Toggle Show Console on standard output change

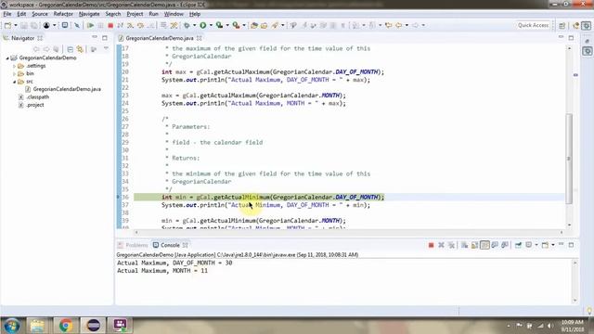(x=495, y=245)
